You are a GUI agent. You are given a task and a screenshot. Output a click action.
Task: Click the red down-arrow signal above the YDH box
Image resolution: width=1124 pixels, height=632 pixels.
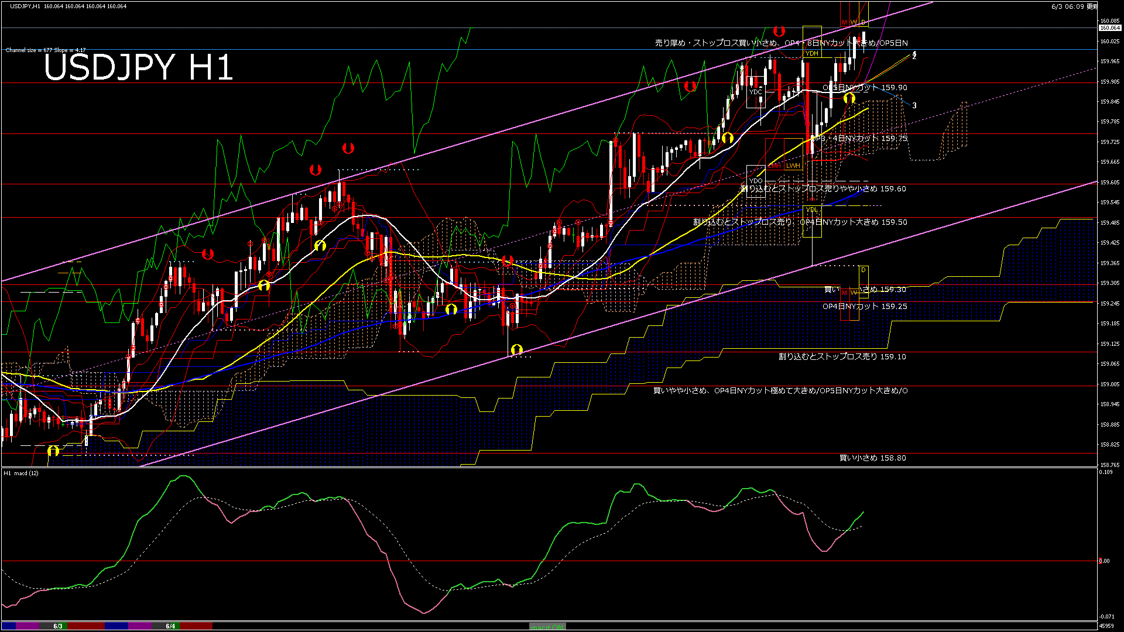point(779,31)
